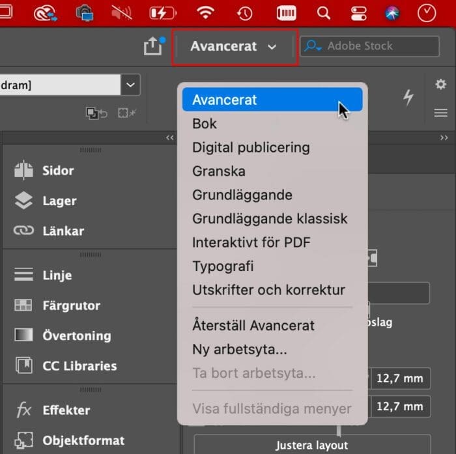This screenshot has height=454, width=456.
Task: Click upper 12,7 mm margin field
Action: (x=400, y=378)
